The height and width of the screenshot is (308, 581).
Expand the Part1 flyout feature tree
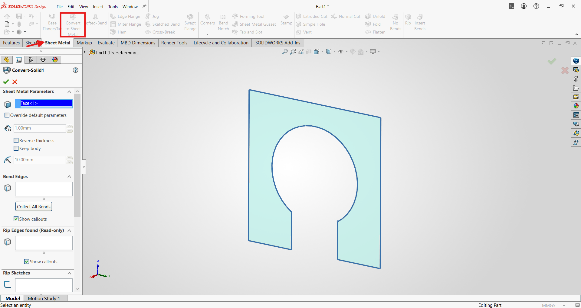85,52
